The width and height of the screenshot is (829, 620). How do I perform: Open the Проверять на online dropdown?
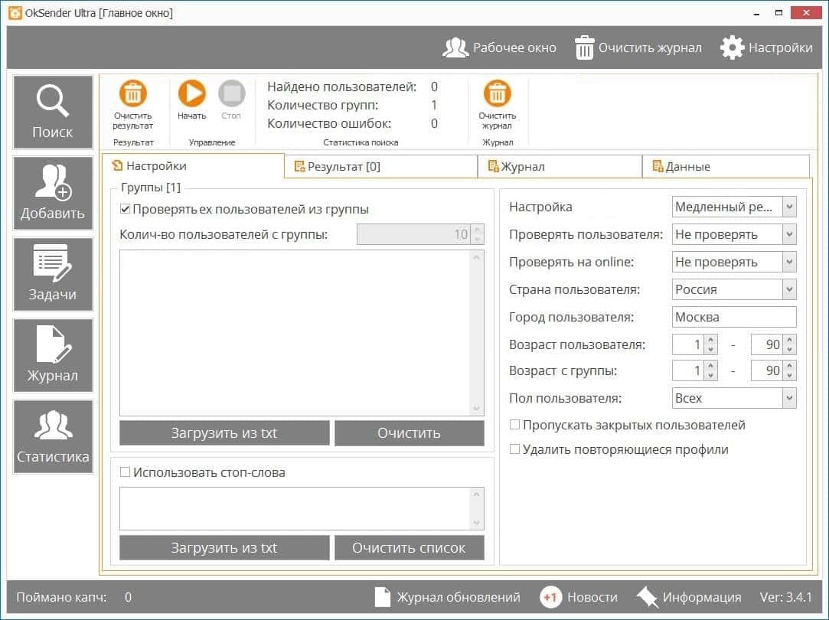tap(734, 262)
